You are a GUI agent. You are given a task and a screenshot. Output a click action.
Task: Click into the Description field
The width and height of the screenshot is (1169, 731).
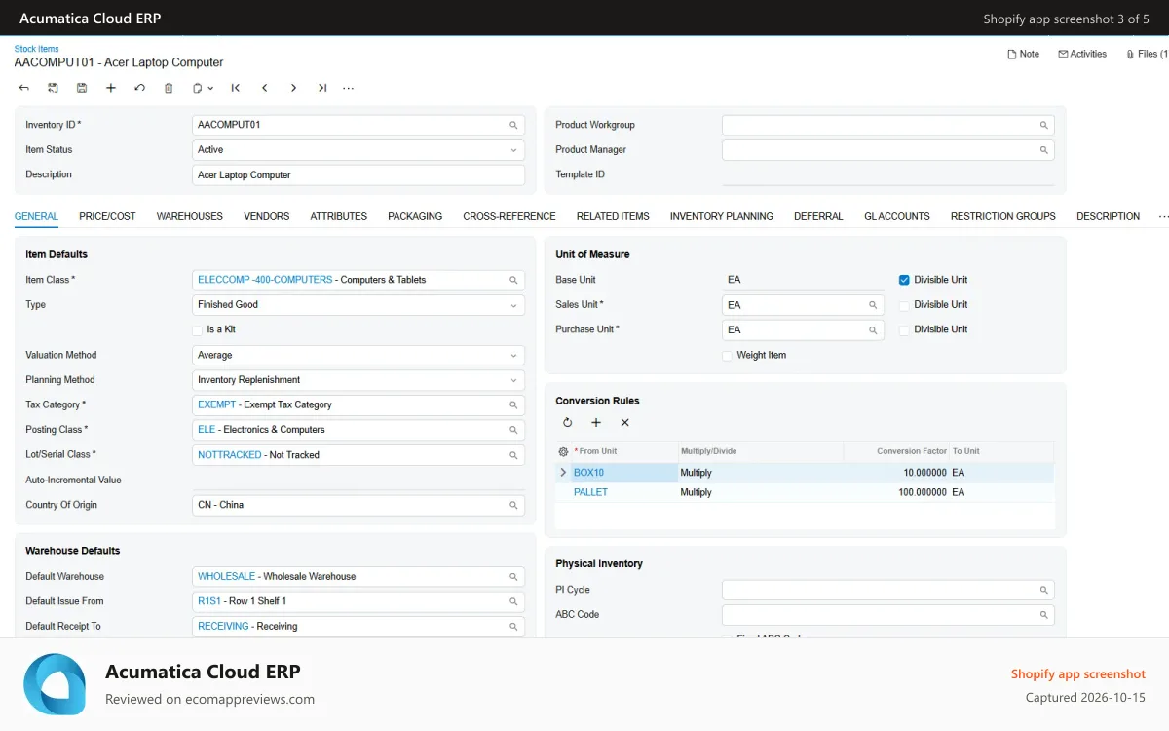pyautogui.click(x=358, y=175)
